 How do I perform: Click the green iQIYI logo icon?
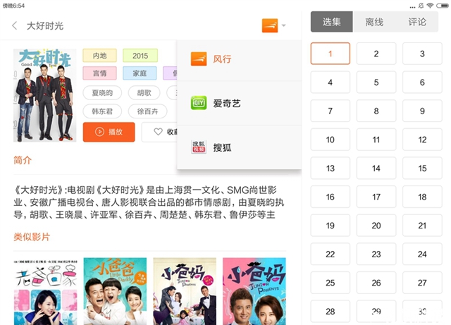(x=199, y=103)
